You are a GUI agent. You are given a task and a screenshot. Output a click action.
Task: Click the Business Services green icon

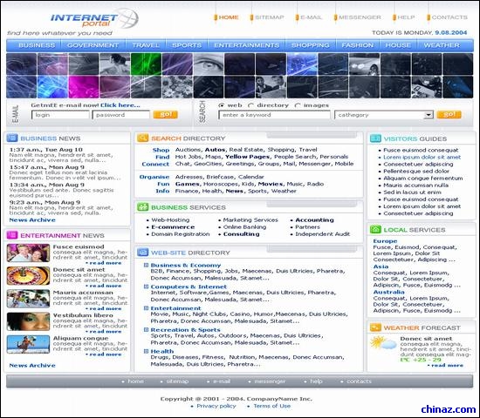[x=142, y=207]
